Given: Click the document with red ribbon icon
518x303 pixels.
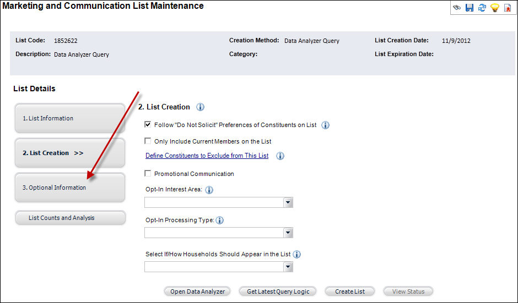Looking at the screenshot, I should (x=508, y=8).
